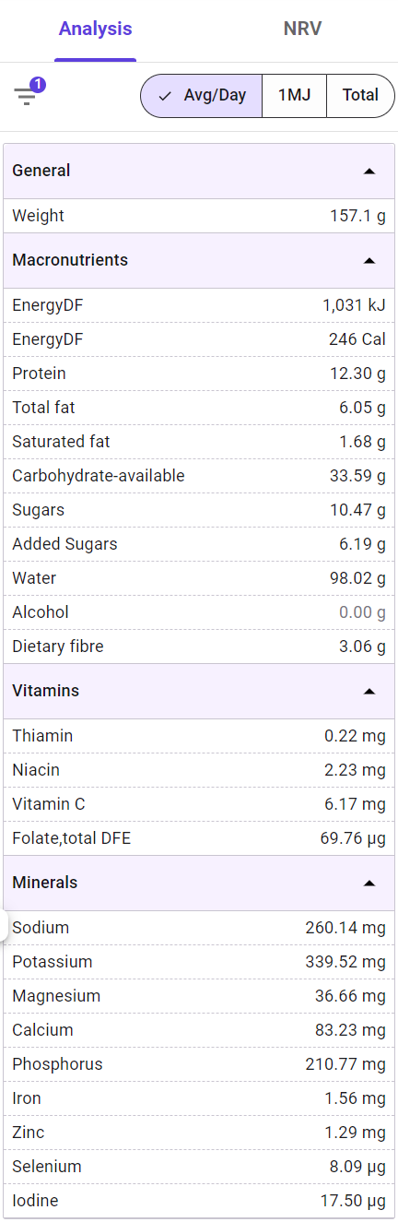Click the Protein row
Viewport: 398px width, 1222px height.
[199, 374]
